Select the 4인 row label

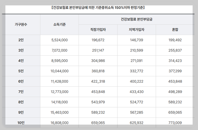(21, 61)
